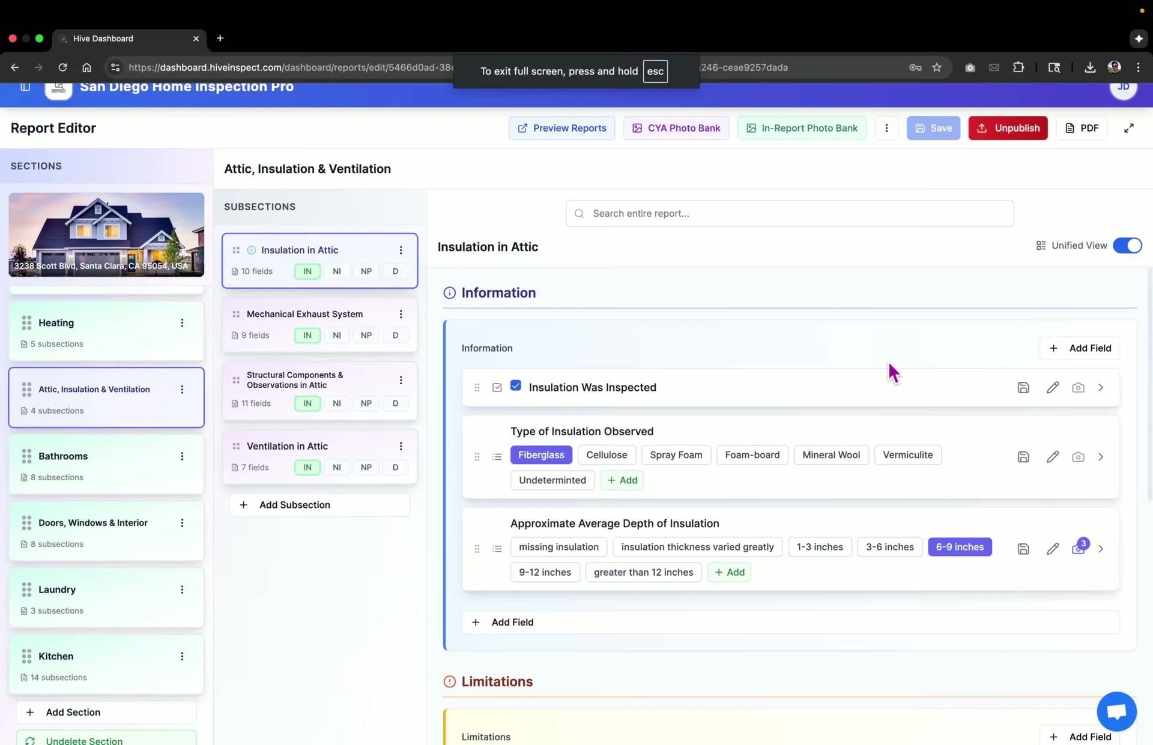
Task: Select Cellulose insulation type
Action: [x=607, y=455]
